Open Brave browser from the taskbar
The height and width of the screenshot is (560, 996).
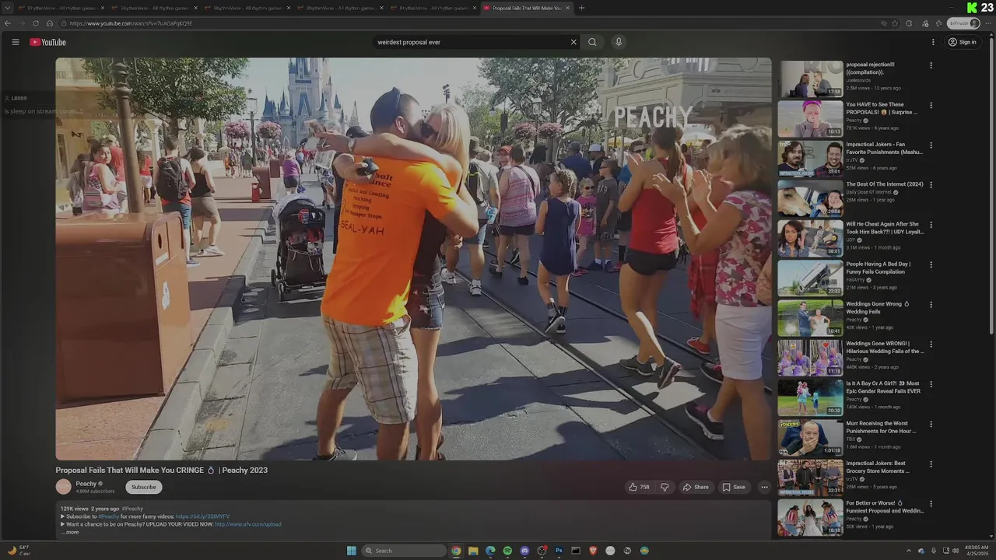point(593,551)
